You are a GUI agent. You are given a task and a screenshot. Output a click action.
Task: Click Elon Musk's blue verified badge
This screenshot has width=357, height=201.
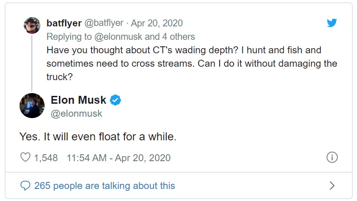pyautogui.click(x=115, y=100)
